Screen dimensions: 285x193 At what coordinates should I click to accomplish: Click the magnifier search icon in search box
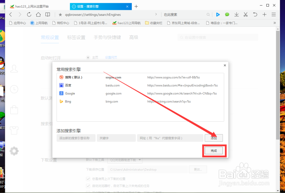[208, 15]
